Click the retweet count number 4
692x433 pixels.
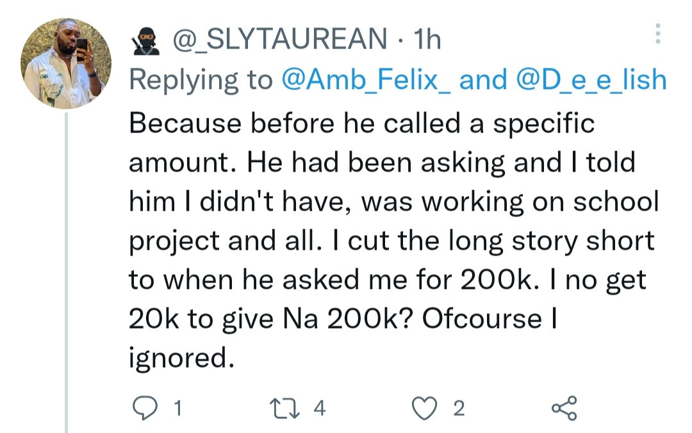point(320,408)
